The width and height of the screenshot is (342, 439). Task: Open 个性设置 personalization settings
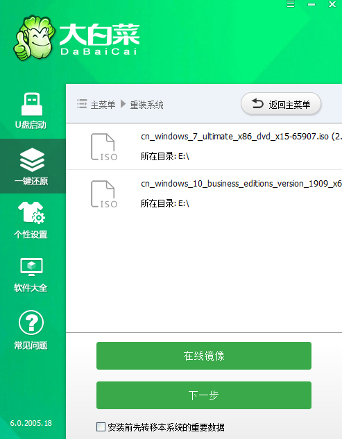pos(31,220)
